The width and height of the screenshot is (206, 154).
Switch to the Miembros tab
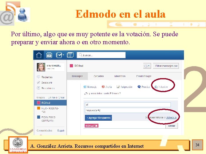pos(120,76)
